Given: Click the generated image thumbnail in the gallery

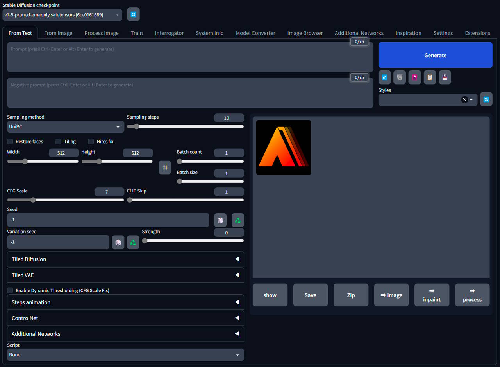Looking at the screenshot, I should coord(284,148).
